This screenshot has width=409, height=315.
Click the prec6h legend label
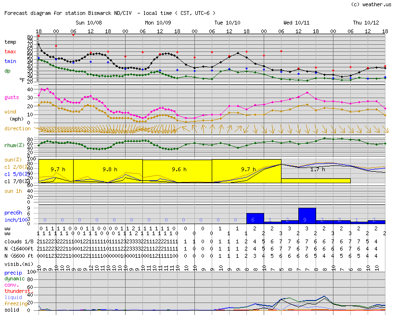[x=13, y=213]
